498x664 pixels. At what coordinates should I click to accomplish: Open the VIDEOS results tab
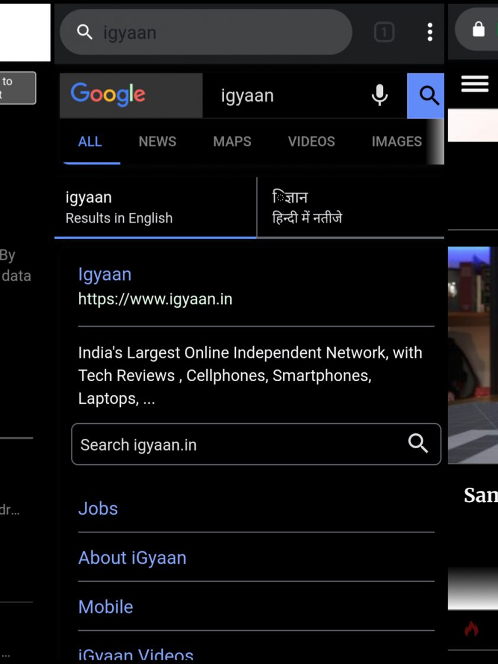coord(311,142)
